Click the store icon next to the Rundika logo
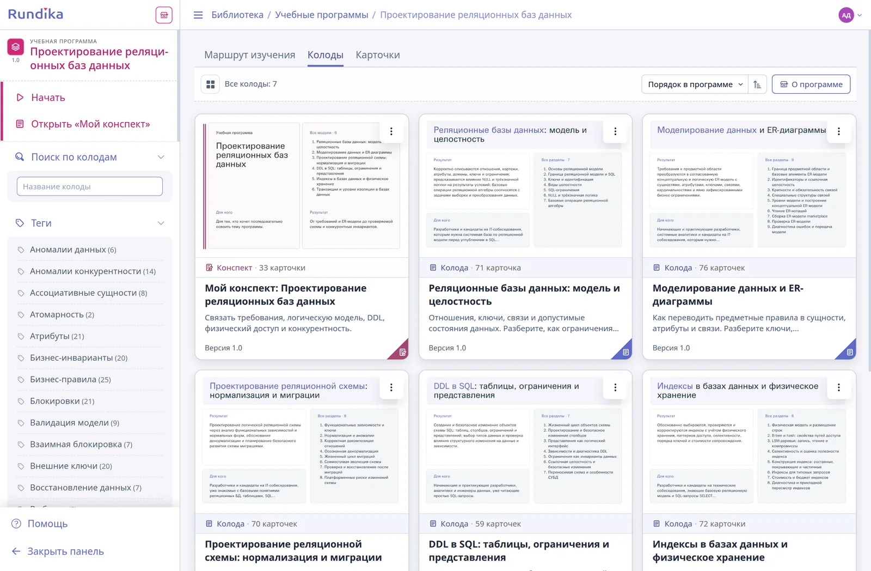 164,15
